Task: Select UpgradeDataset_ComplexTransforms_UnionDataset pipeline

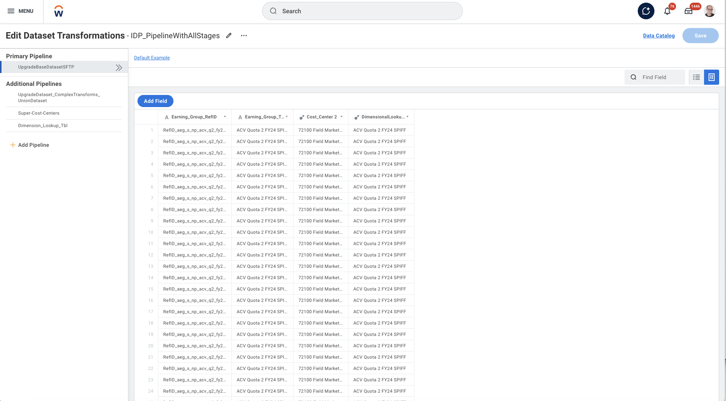Action: 64,98
